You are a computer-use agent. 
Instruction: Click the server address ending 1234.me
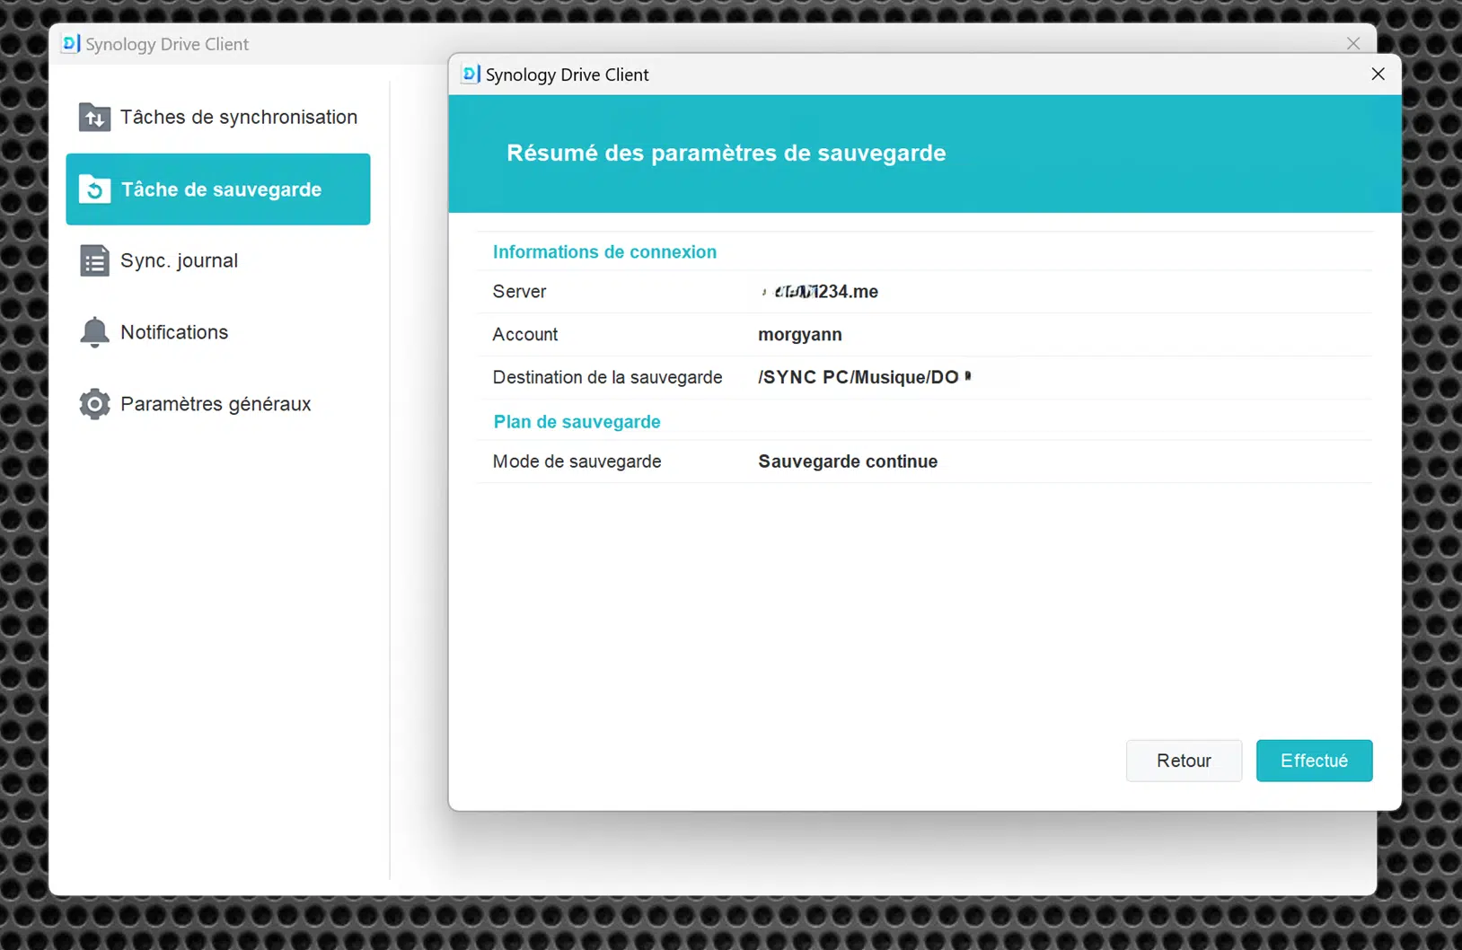click(818, 292)
